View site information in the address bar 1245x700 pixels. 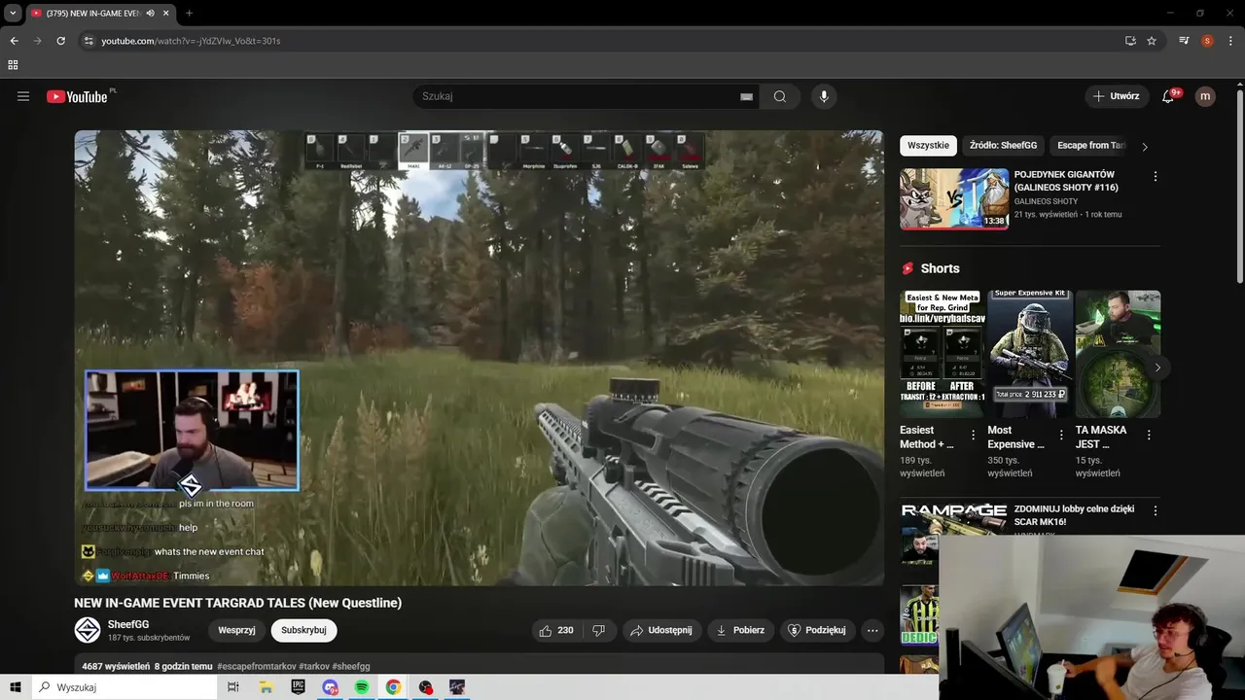tap(89, 41)
